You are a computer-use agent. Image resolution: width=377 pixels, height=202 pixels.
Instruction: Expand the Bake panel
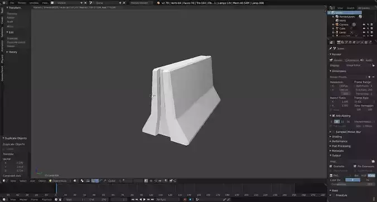[x=333, y=190]
